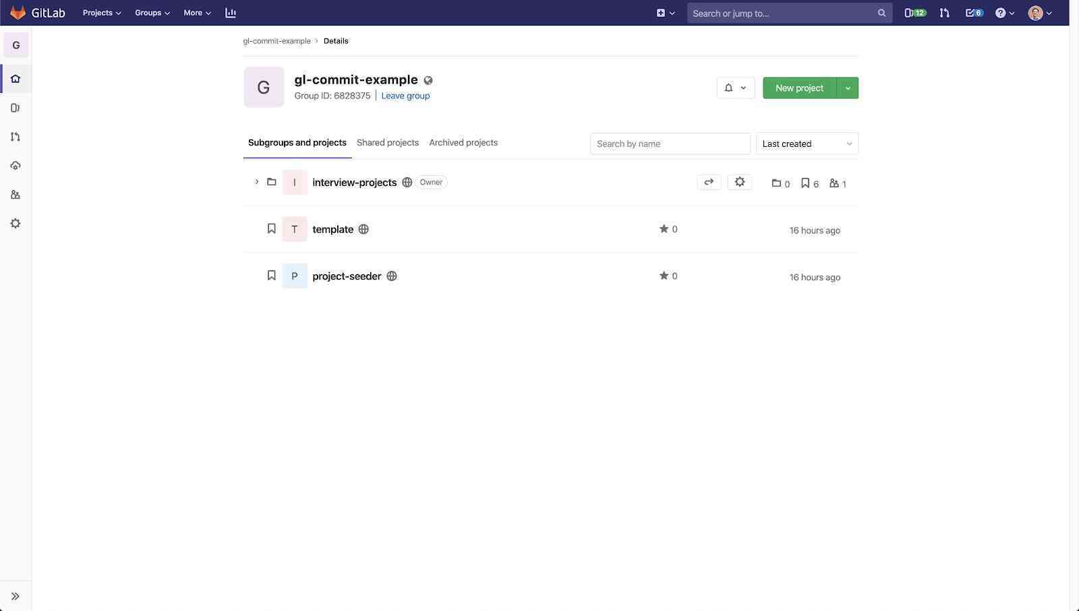Screen dimensions: 1079x611
Task: Open the GitLab home logo
Action: coord(17,12)
